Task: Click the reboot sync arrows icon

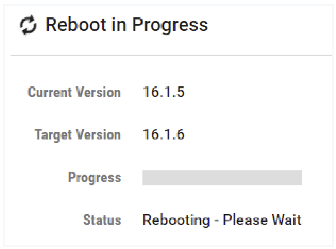Action: tap(28, 25)
